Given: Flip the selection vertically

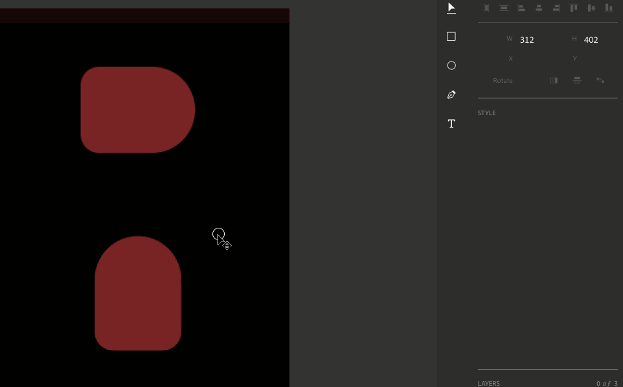Looking at the screenshot, I should pyautogui.click(x=577, y=81).
